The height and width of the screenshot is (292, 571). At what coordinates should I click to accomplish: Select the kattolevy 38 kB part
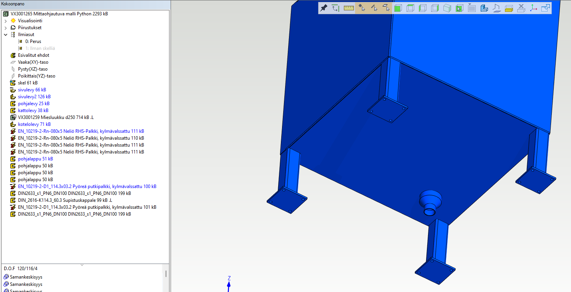tap(33, 111)
